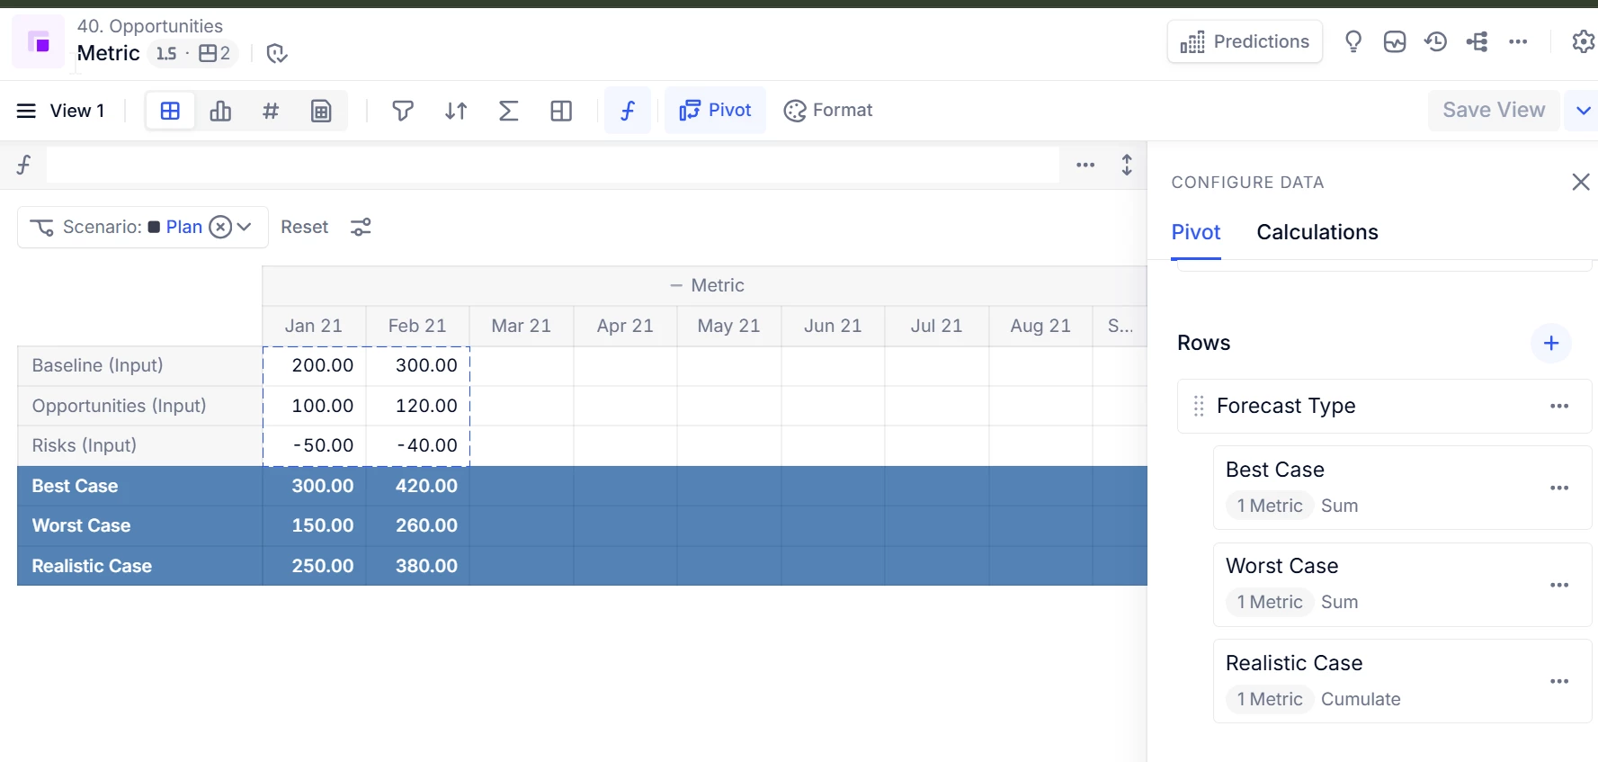Click the Risks Feb 21 cell -40.00
The height and width of the screenshot is (762, 1598).
click(x=417, y=445)
